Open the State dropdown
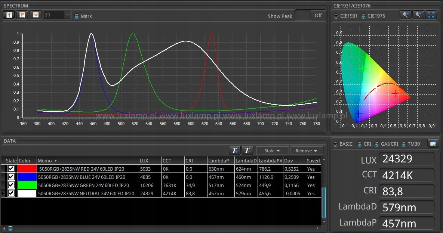This screenshot has height=233, width=443. coord(272,151)
